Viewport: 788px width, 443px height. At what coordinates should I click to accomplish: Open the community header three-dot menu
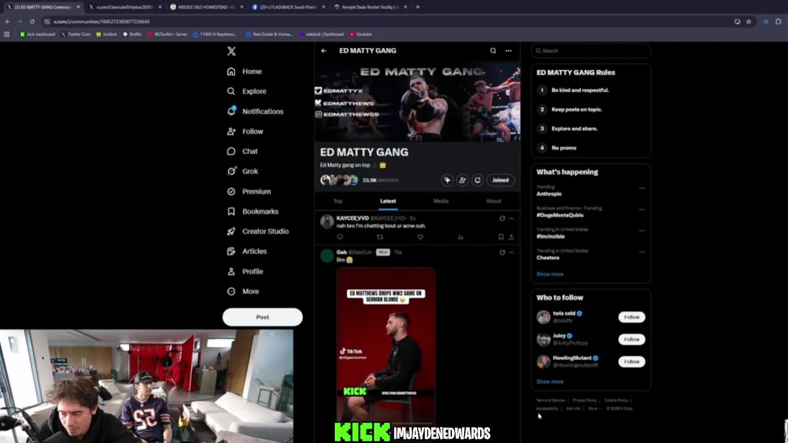pos(509,50)
